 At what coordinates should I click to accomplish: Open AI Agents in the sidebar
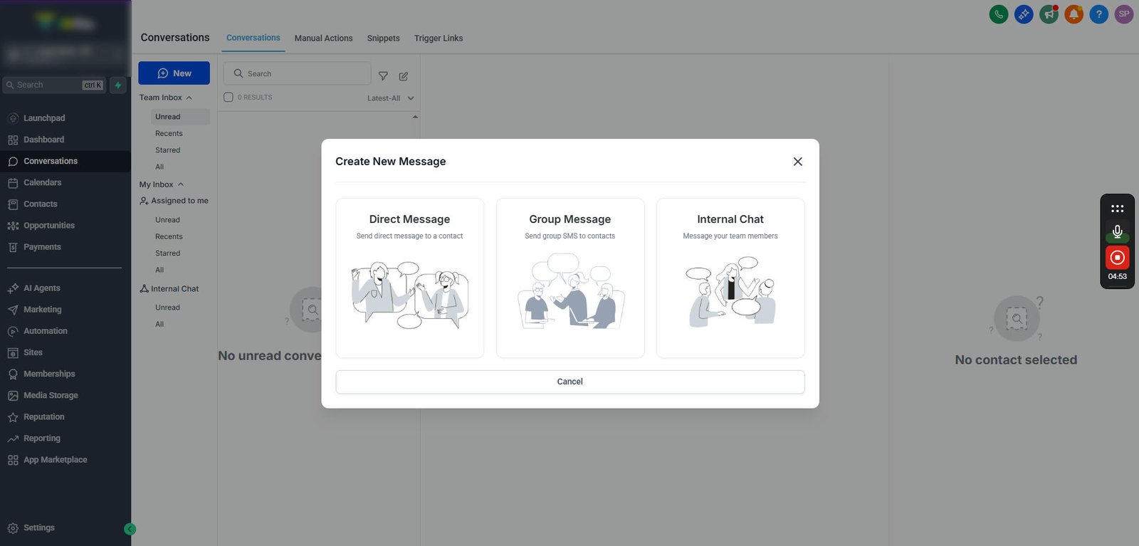42,288
